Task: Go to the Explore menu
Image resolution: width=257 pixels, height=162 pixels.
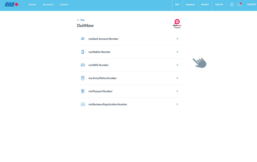Action: click(x=64, y=5)
